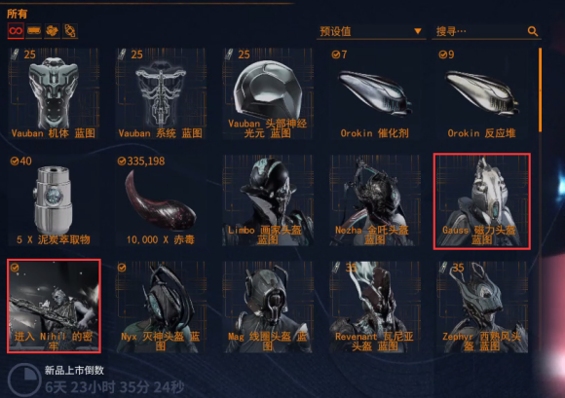Image resolution: width=565 pixels, height=398 pixels.
Task: Click the vertical orange scrollbar
Action: [540, 90]
